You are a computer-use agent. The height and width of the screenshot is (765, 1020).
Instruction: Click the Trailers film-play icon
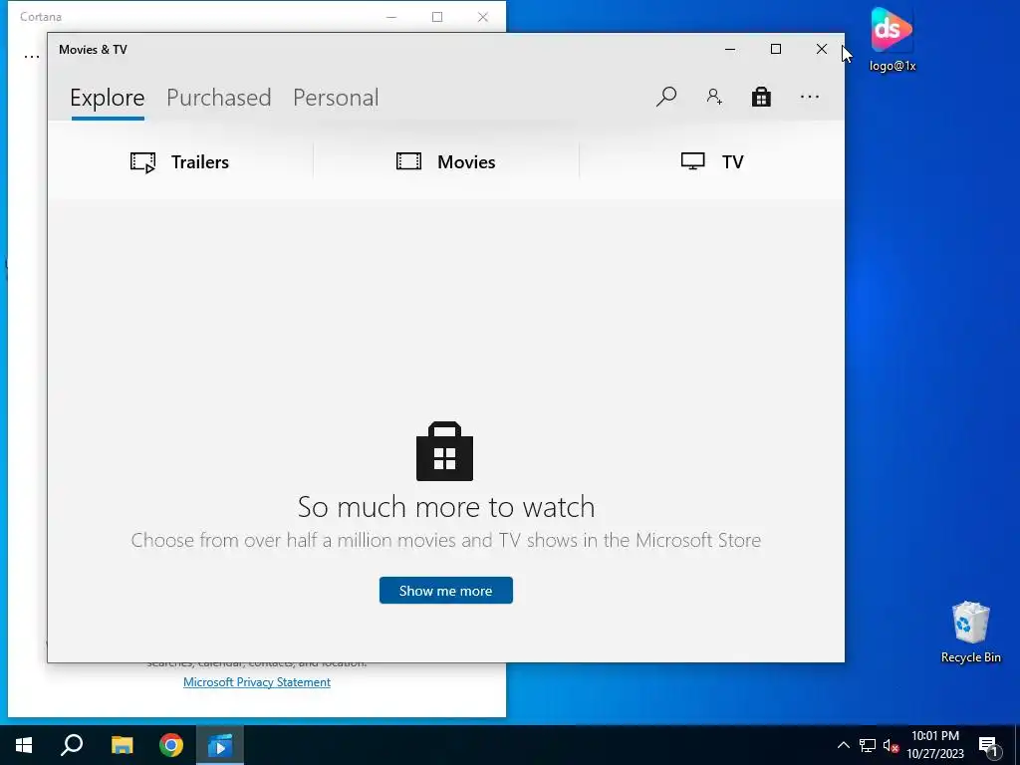(143, 162)
